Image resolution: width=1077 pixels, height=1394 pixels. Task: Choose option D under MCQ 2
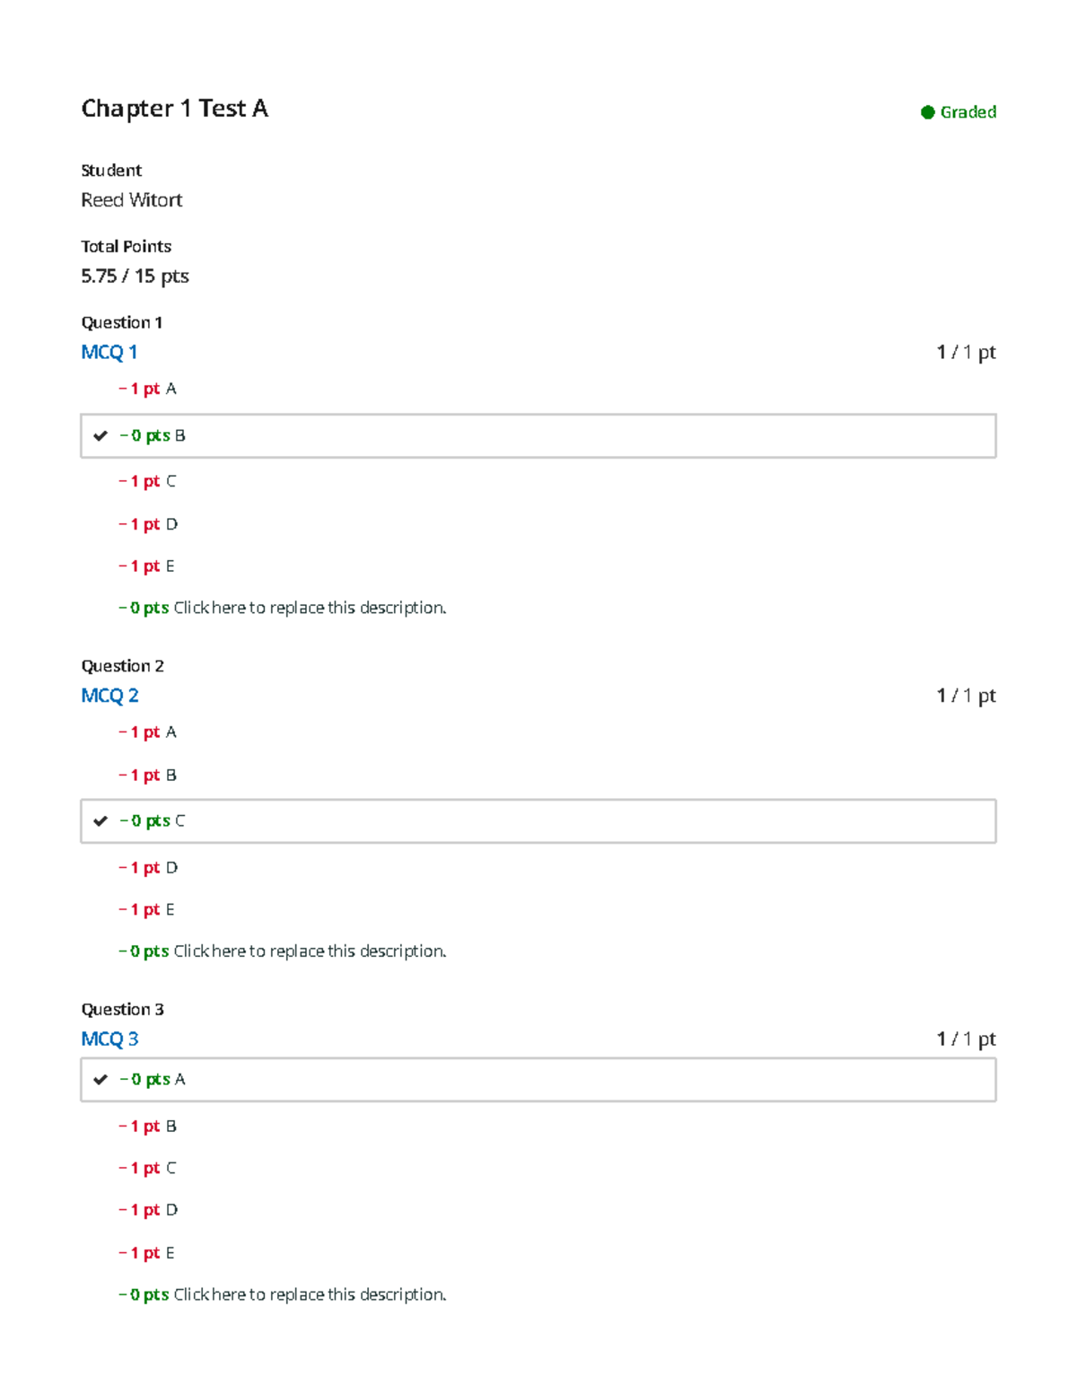tap(148, 868)
